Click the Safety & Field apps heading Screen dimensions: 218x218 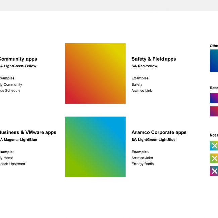[x=154, y=59]
